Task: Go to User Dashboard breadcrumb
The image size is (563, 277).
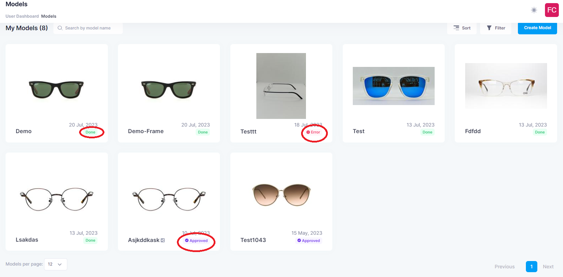Action: 22,16
